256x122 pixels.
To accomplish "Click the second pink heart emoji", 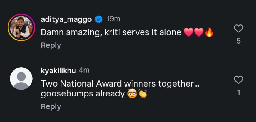I will [199, 33].
